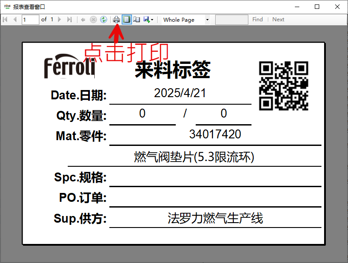Minimize the report viewer window

point(297,7)
